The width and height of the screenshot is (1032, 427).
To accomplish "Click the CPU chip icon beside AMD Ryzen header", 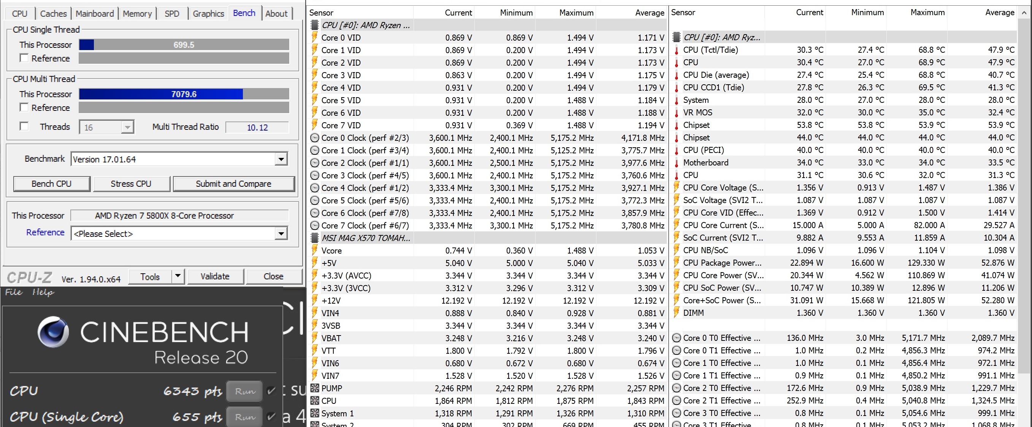I will 314,25.
